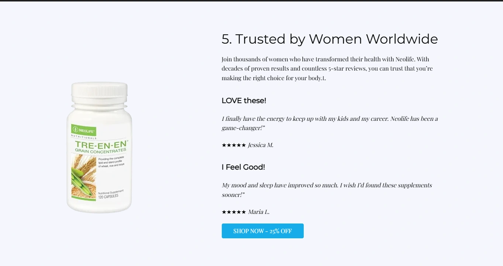Click the "LOVE these!" review title
Viewport: 503px width, 266px height.
click(244, 100)
